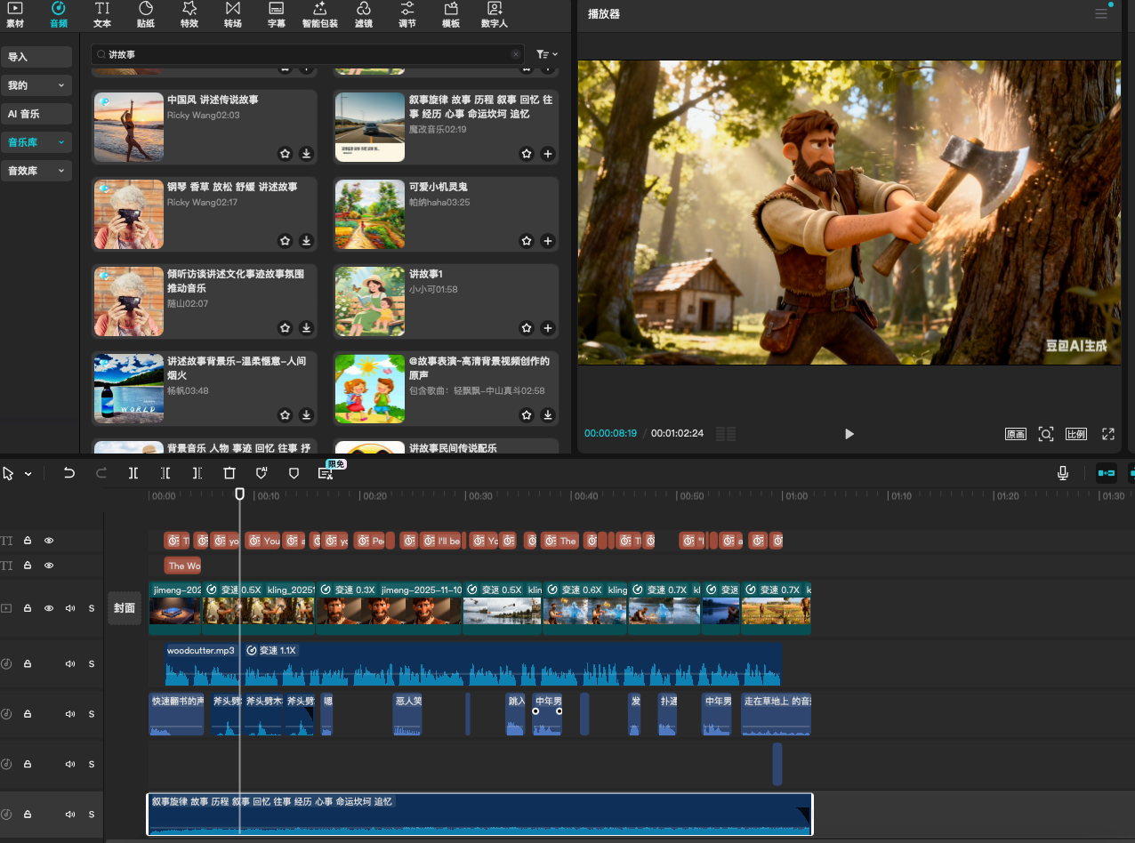Start voiceover recording with the microphone icon
The width and height of the screenshot is (1135, 843).
click(x=1063, y=473)
